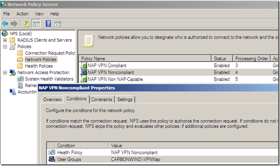Select Network Access Protection tree label
The image size is (280, 166).
(x=43, y=73)
